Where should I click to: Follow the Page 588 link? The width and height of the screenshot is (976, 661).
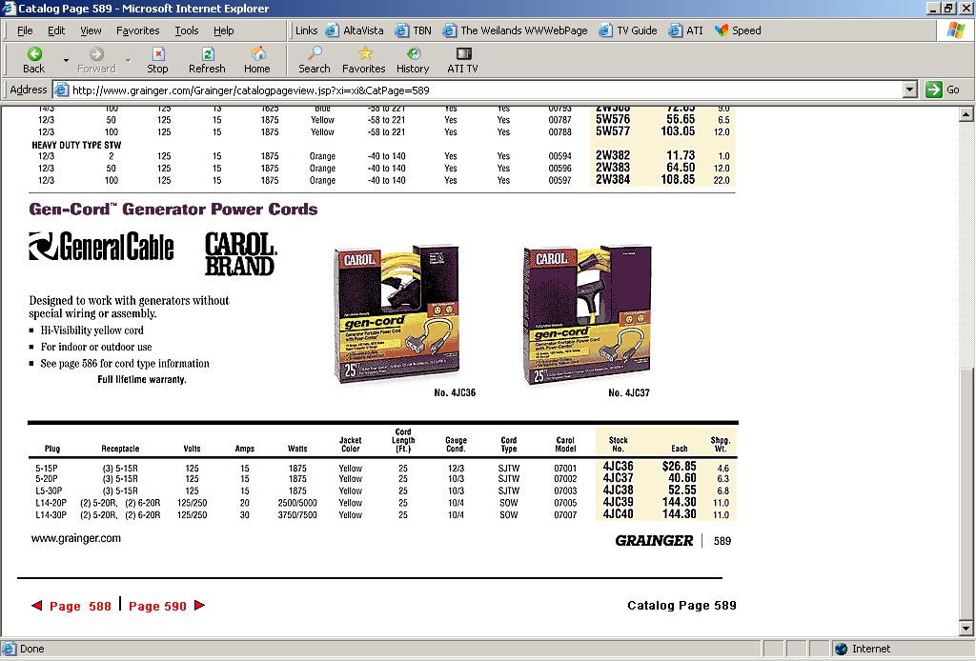(x=80, y=606)
